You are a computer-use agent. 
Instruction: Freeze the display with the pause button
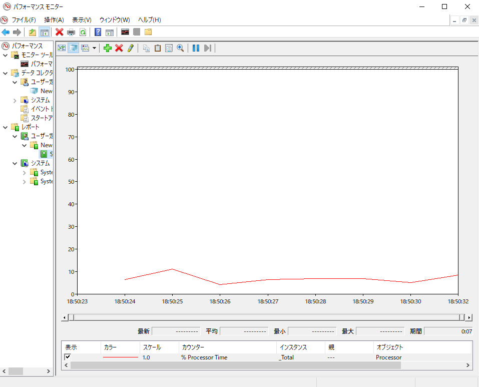[196, 48]
